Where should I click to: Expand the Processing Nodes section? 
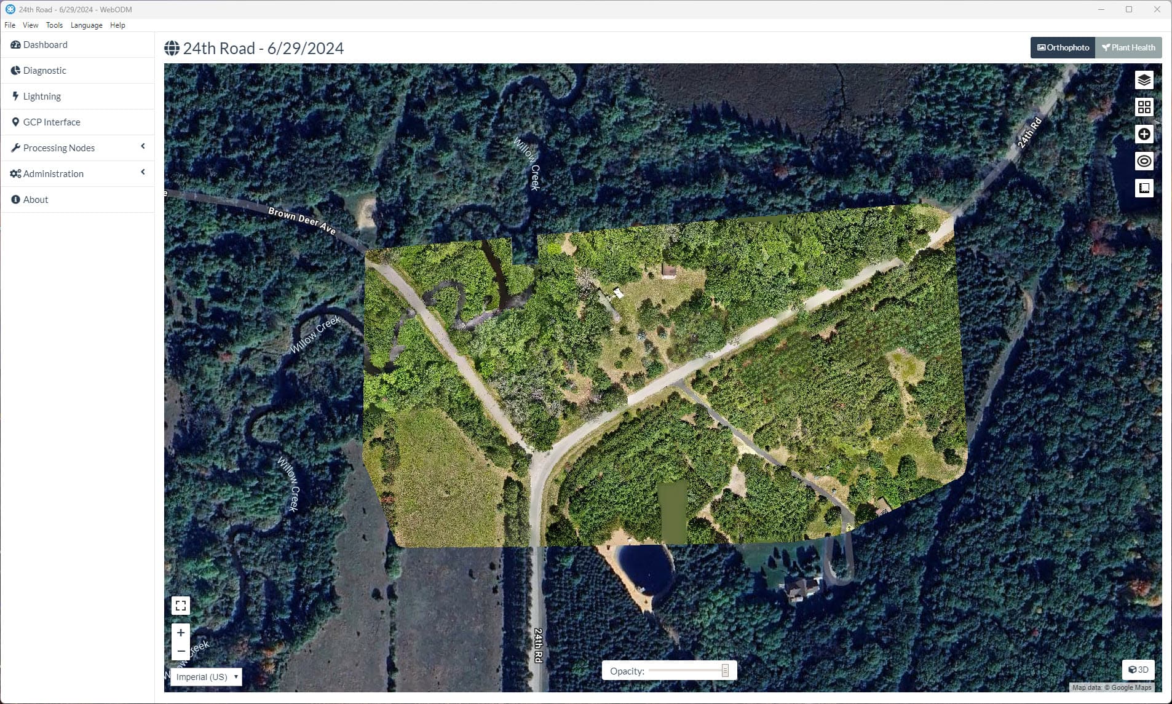point(58,148)
